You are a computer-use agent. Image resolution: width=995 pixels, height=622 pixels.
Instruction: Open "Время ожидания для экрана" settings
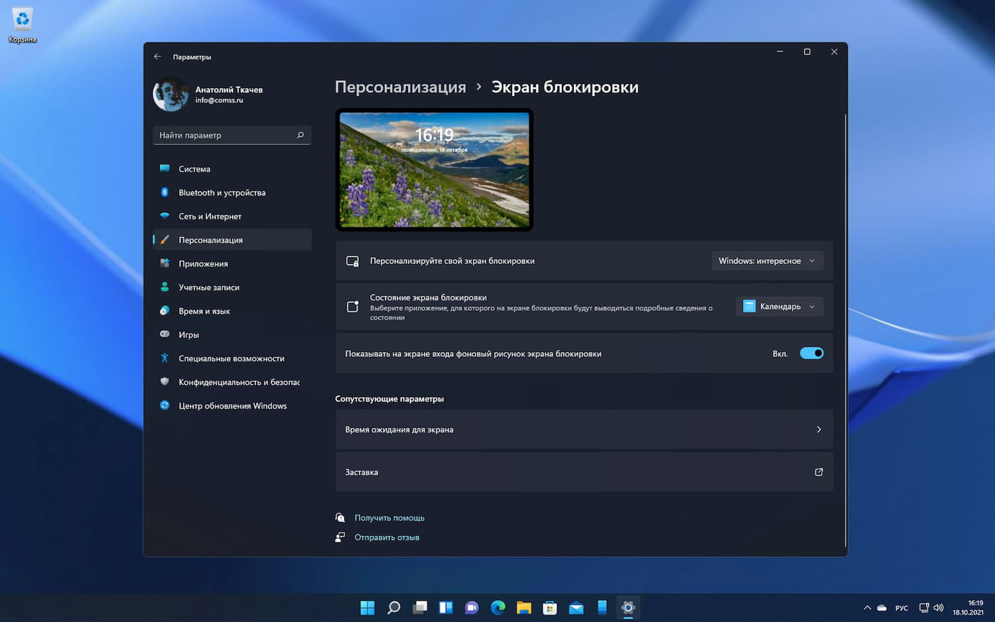point(584,430)
